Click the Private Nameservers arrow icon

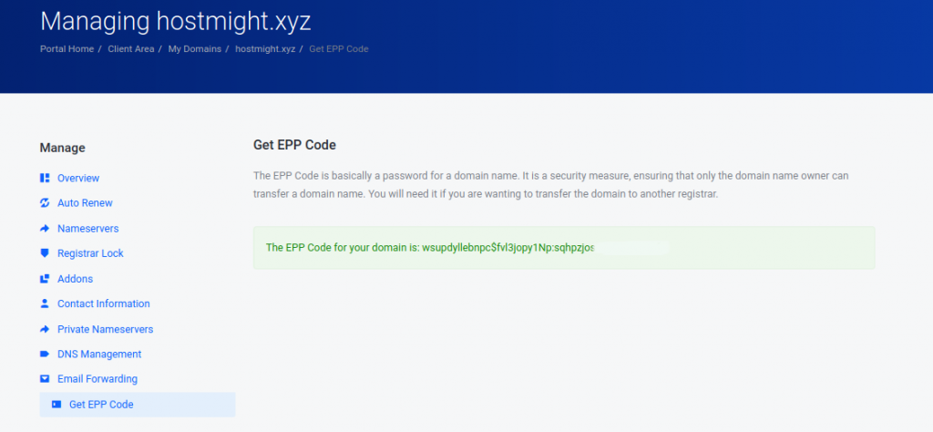click(x=44, y=329)
